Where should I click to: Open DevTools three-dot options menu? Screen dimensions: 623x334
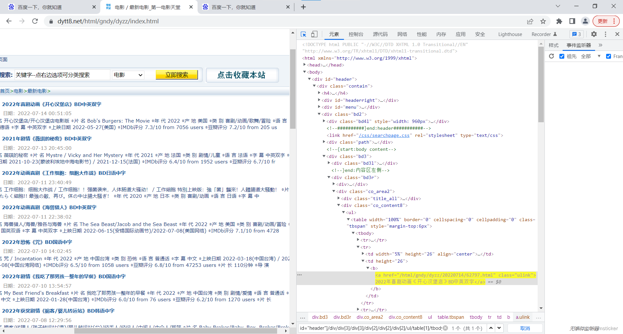(605, 34)
